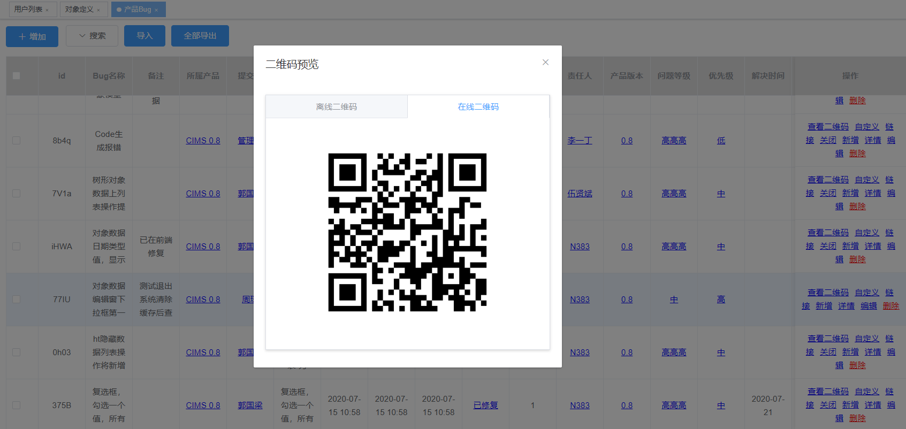The height and width of the screenshot is (429, 906).
Task: Switch to 离线二维码 tab
Action: pyautogui.click(x=337, y=106)
